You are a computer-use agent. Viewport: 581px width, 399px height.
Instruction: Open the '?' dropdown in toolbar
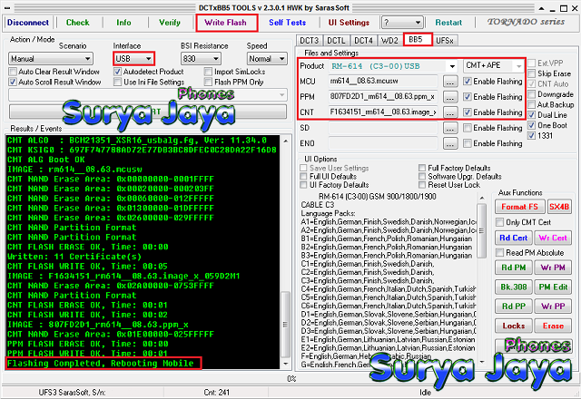402,23
